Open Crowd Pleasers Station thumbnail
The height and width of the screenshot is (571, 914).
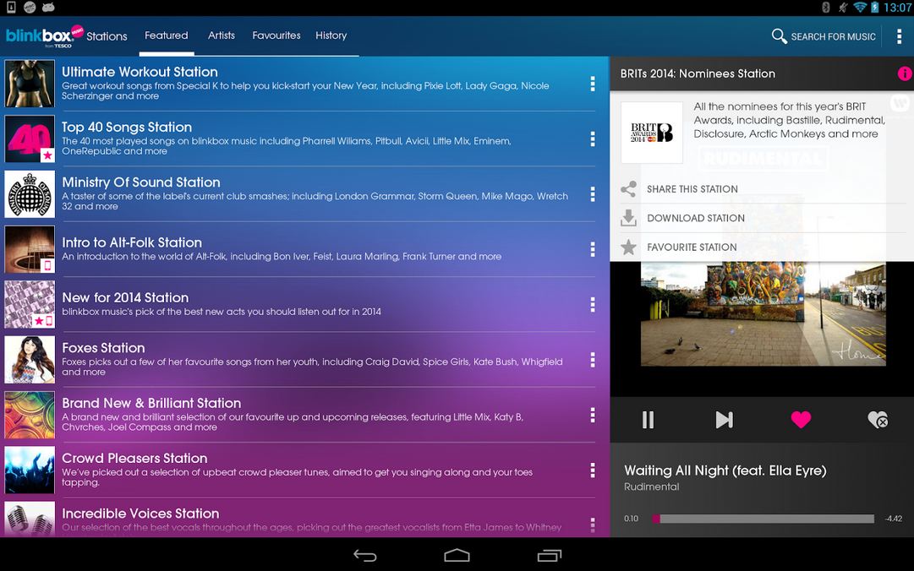tap(30, 470)
